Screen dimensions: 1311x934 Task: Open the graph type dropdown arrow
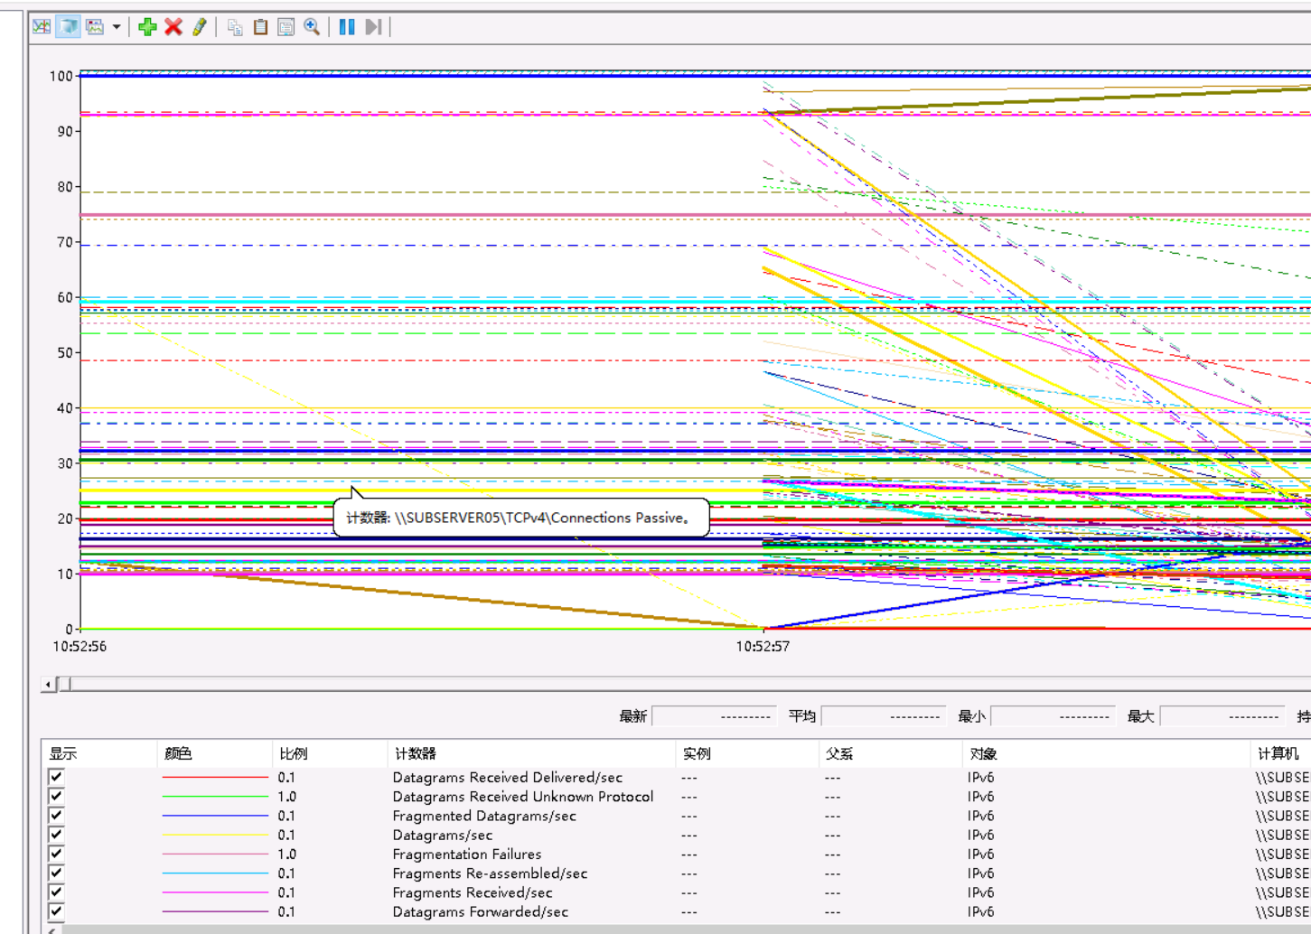coord(116,26)
